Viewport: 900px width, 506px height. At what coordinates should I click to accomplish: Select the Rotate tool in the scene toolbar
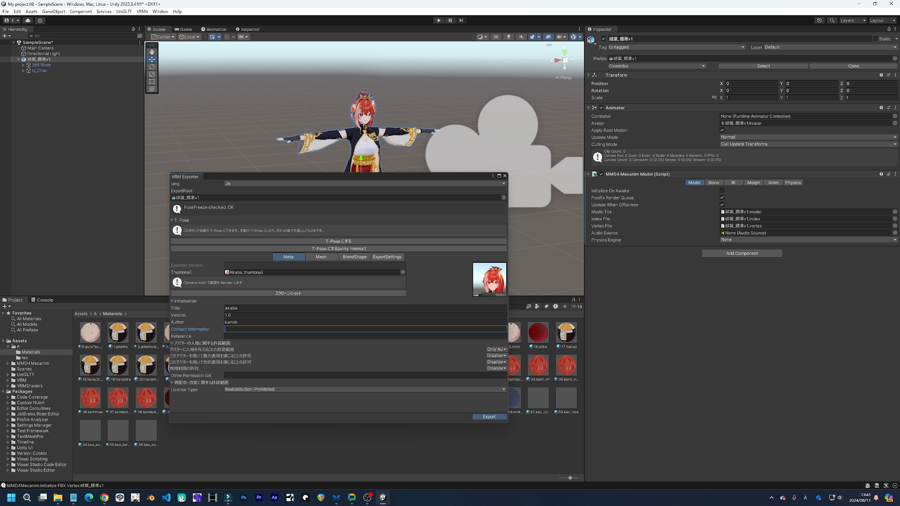(152, 67)
